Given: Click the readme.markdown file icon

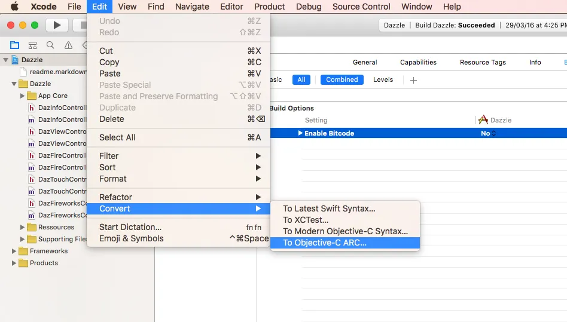Looking at the screenshot, I should coord(23,72).
